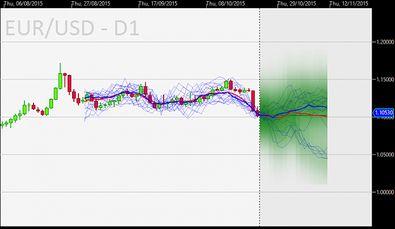Click the 1.05000 price axis label
The height and width of the screenshot is (229, 395).
[385, 155]
